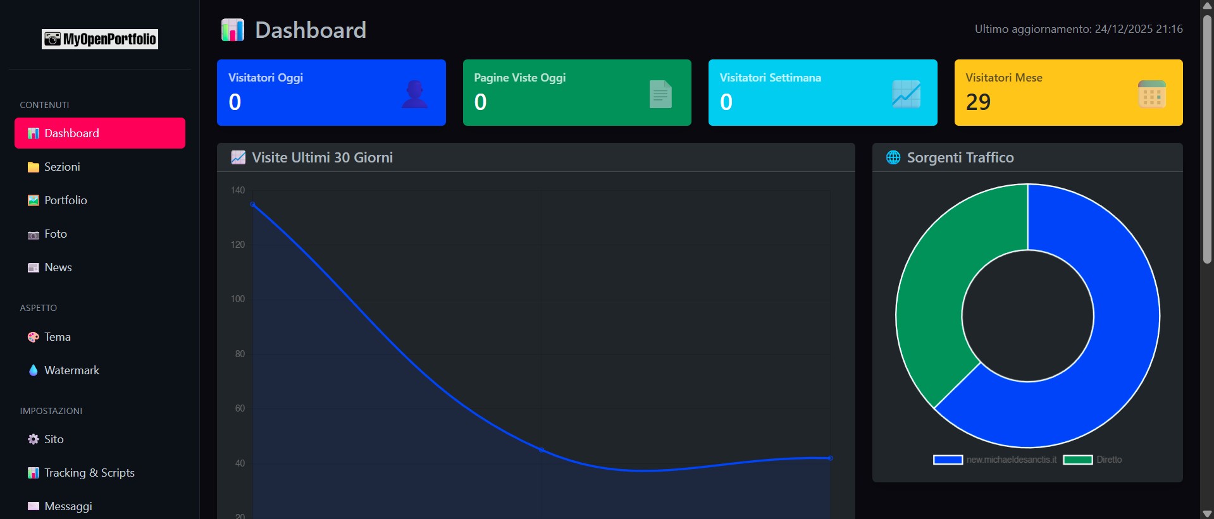Click the News newspaper icon

point(34,267)
